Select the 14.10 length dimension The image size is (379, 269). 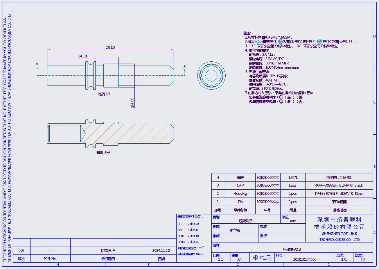(x=82, y=56)
